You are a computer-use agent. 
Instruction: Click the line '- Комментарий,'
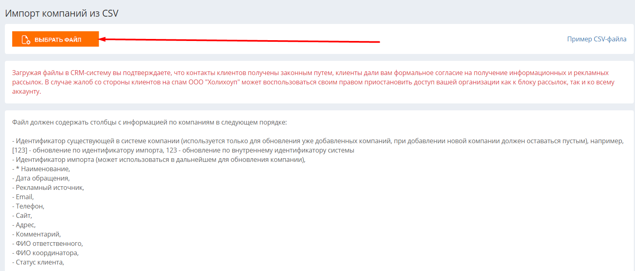point(37,234)
